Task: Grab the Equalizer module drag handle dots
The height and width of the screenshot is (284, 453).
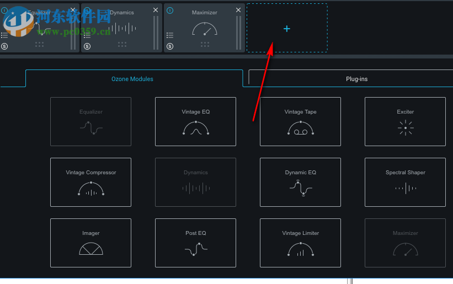Action: point(39,45)
